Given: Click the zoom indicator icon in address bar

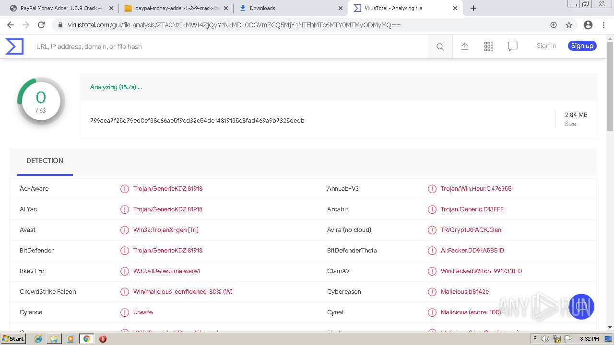Looking at the screenshot, I should click(x=554, y=25).
